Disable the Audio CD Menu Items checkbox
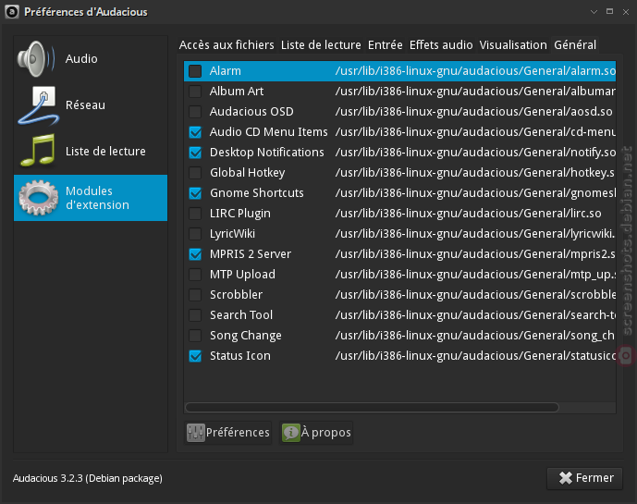This screenshot has width=637, height=504. pyautogui.click(x=195, y=132)
